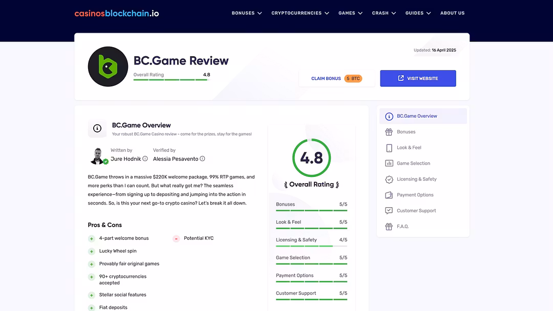Click the external link icon on Visit Website
Screen dimensions: 553x311
(x=401, y=78)
